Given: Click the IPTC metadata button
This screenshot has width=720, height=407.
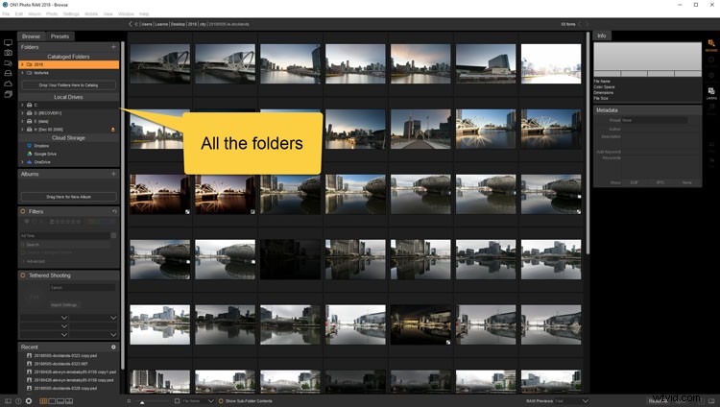Looking at the screenshot, I should click(660, 182).
